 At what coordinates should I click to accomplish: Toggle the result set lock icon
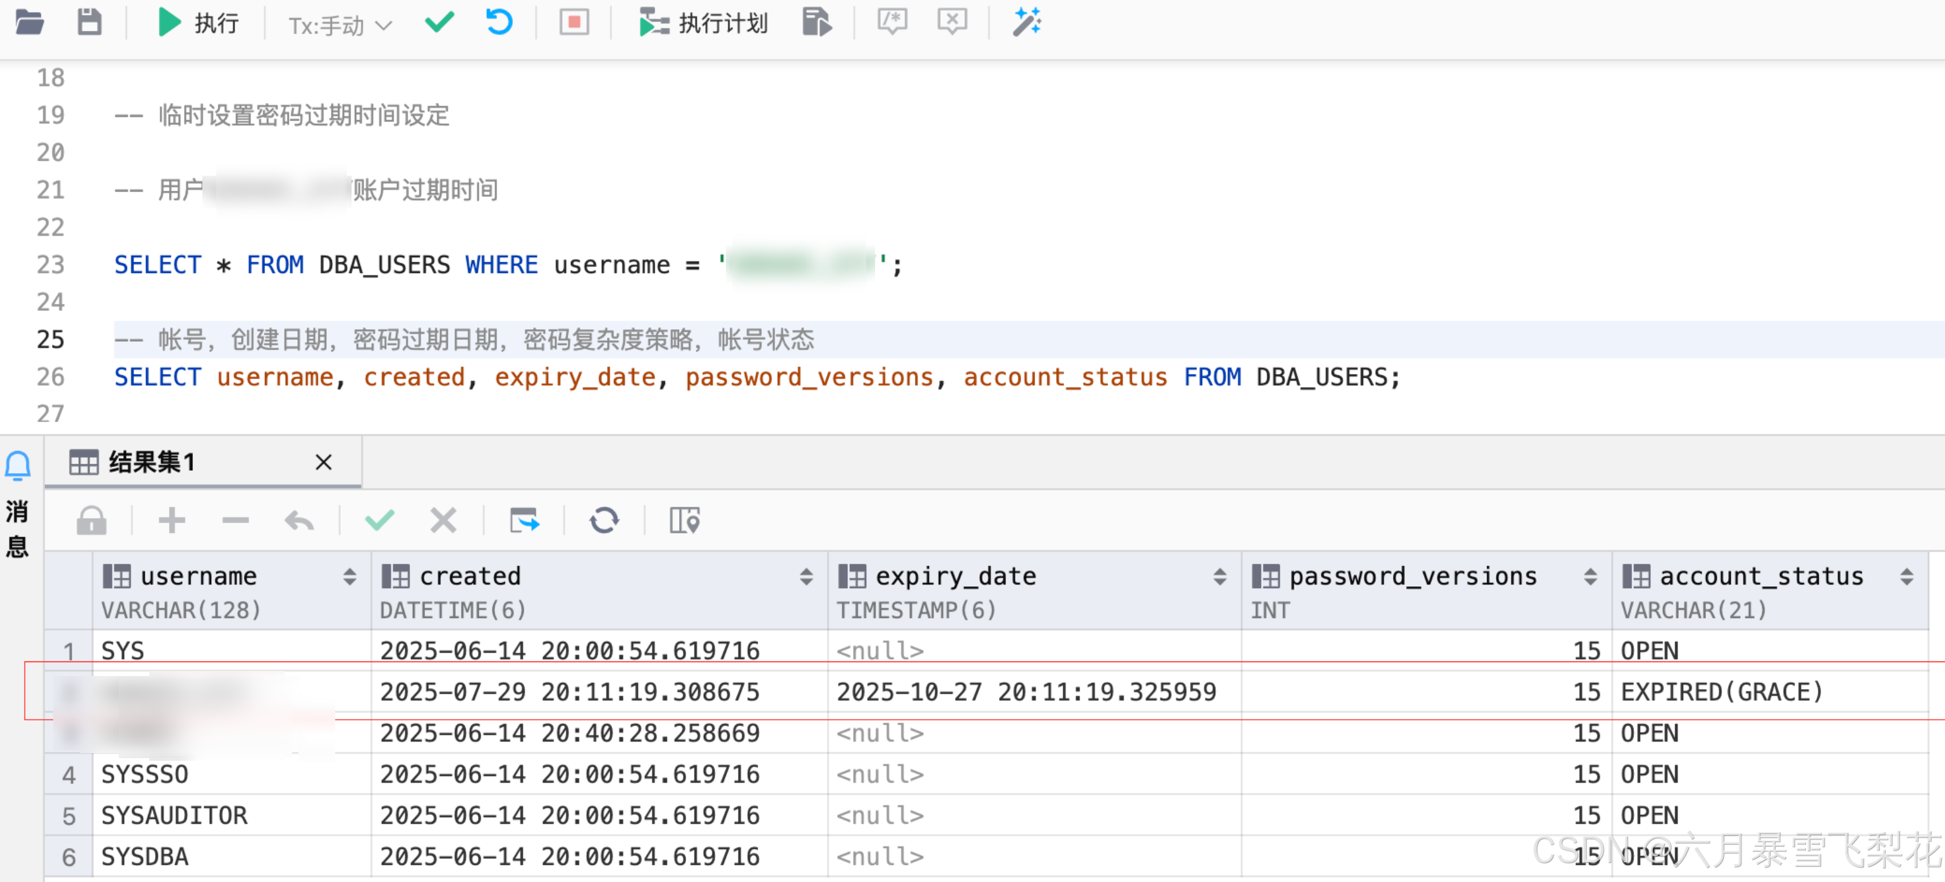(91, 521)
